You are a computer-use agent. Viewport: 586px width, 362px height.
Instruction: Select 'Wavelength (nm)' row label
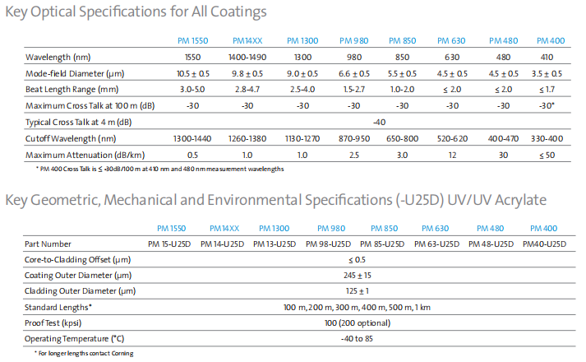[58, 58]
